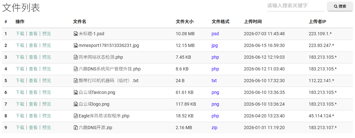Screen dimensions: 355x138
Task: Download Eagle库简易读取程序.php via 下载
Action: click(x=20, y=116)
